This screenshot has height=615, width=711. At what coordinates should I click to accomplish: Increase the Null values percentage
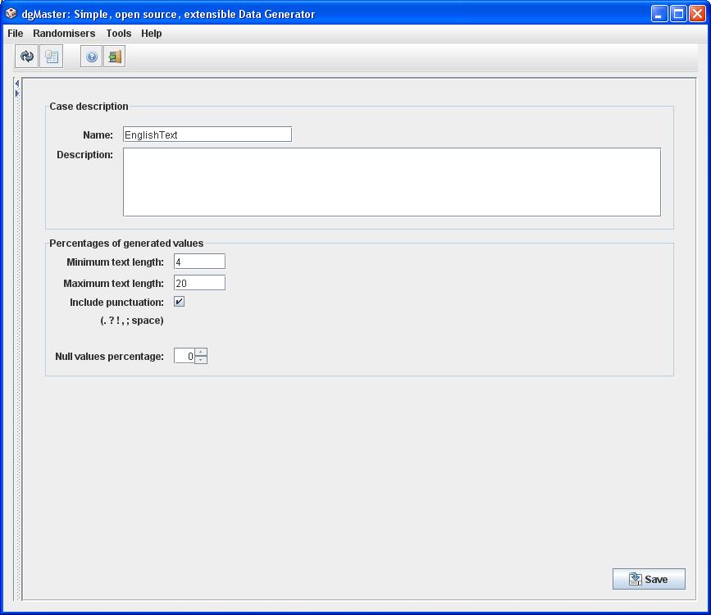(x=201, y=353)
